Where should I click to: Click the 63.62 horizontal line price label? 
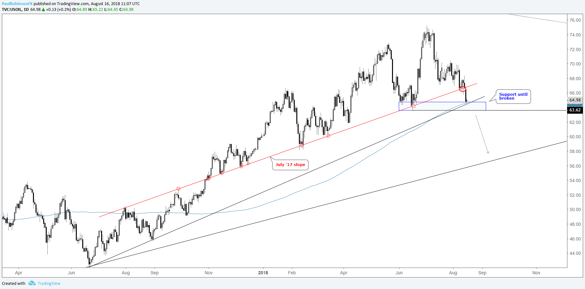click(575, 110)
